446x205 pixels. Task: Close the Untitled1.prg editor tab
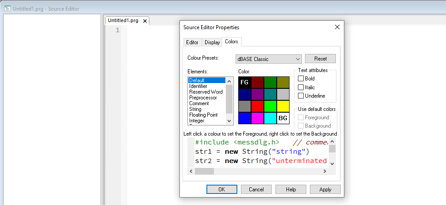[145, 21]
